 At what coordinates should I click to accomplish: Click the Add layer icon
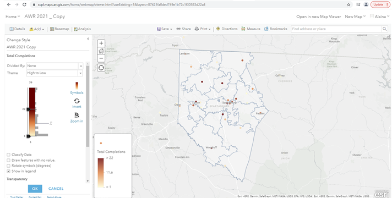31,29
